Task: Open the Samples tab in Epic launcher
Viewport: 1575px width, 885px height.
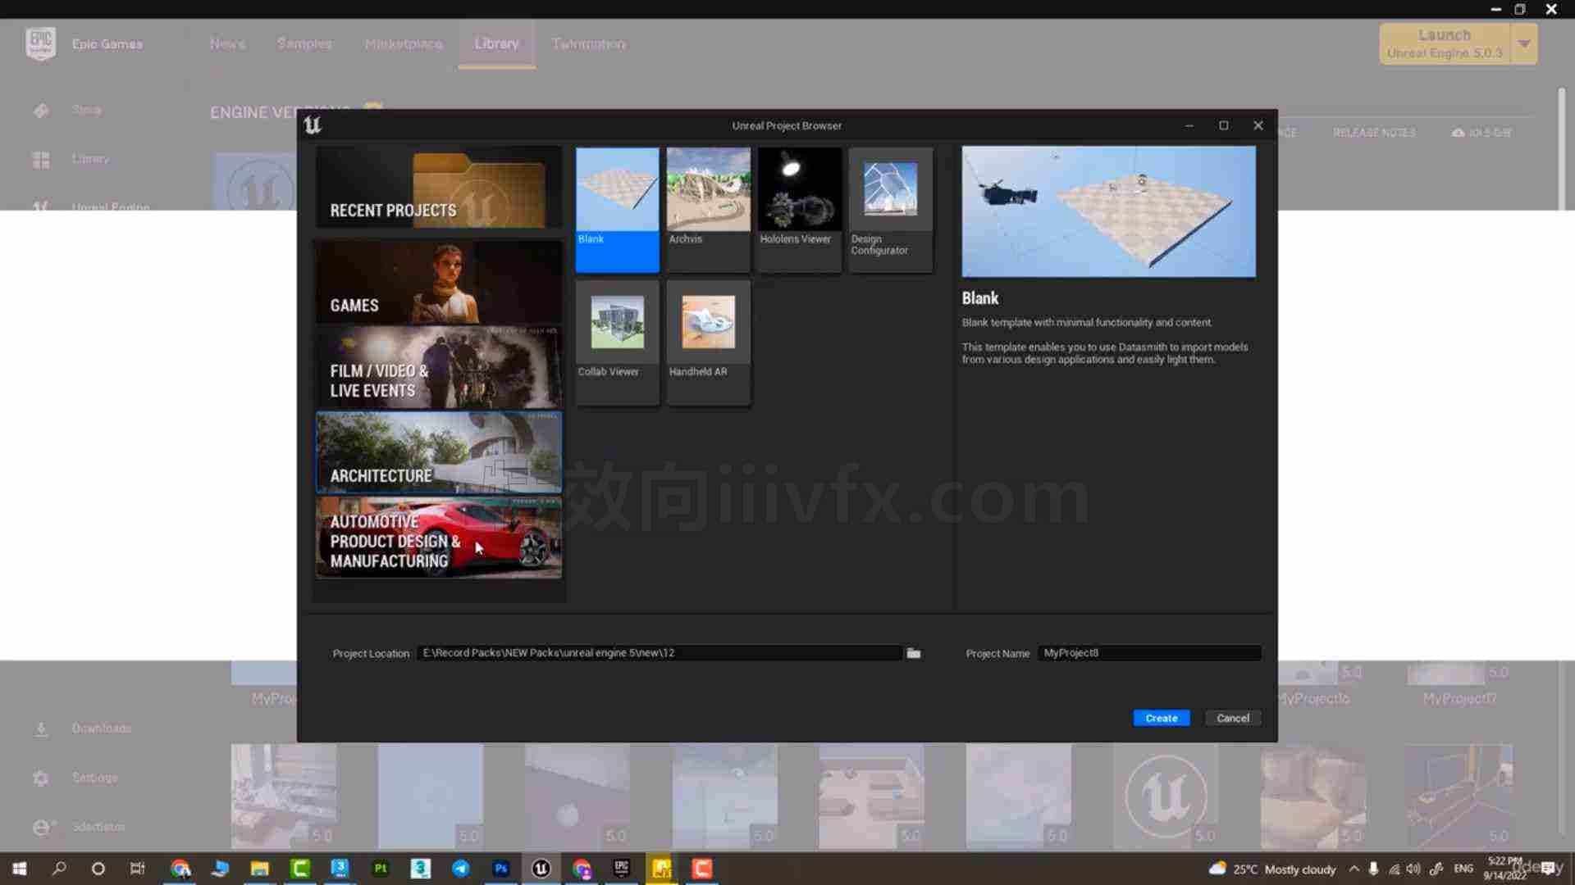Action: (304, 43)
